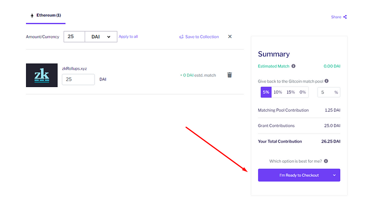Screen dimensions: 392x201
Task: Click the 'Amount/Currency' label
Action: click(43, 37)
